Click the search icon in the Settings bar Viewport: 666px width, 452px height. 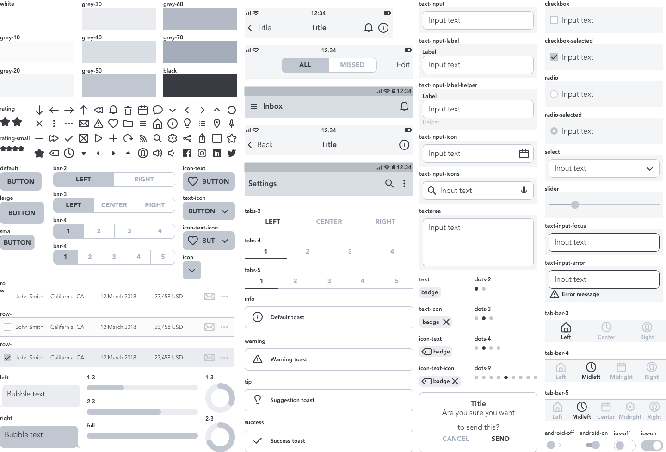[389, 184]
